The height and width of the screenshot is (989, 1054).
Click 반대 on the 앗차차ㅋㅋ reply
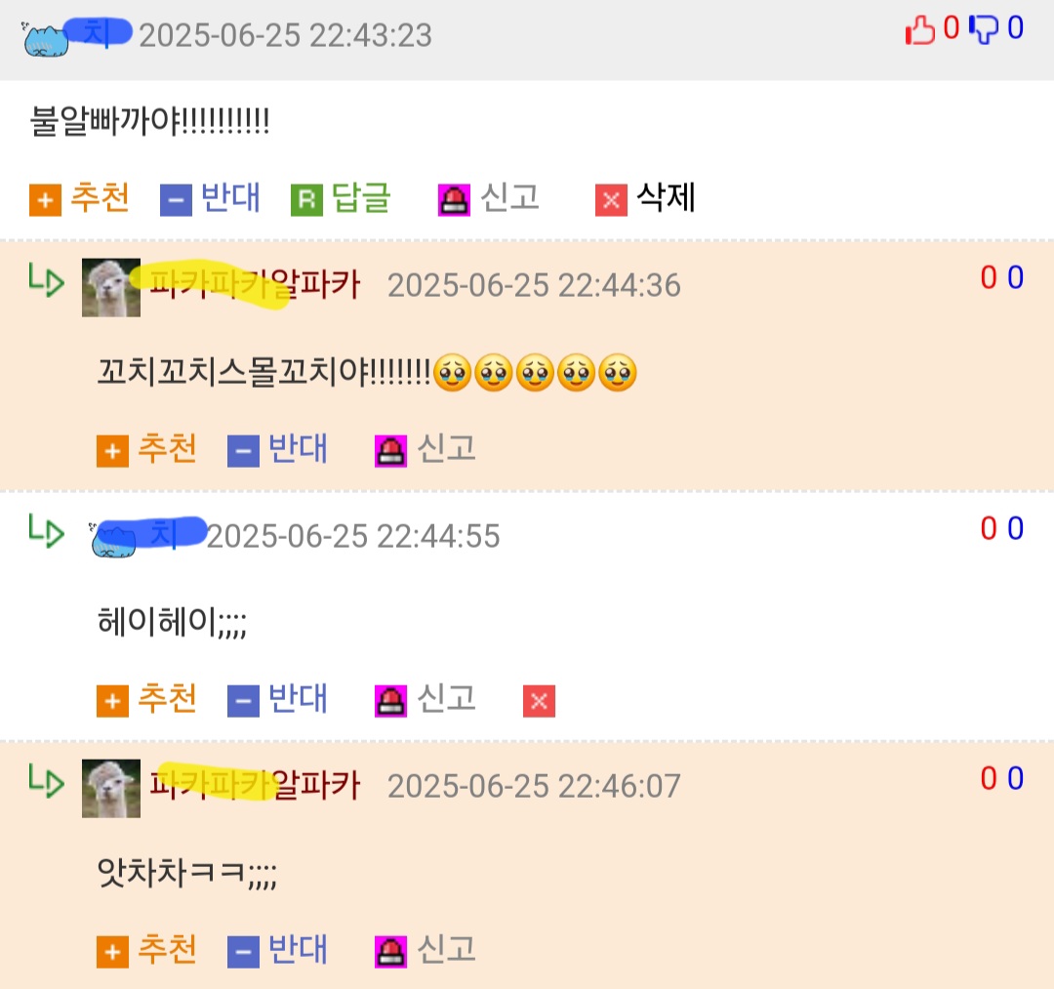[277, 951]
